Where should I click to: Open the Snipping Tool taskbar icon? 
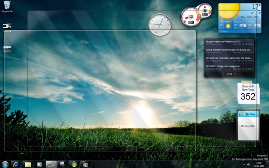(63, 164)
